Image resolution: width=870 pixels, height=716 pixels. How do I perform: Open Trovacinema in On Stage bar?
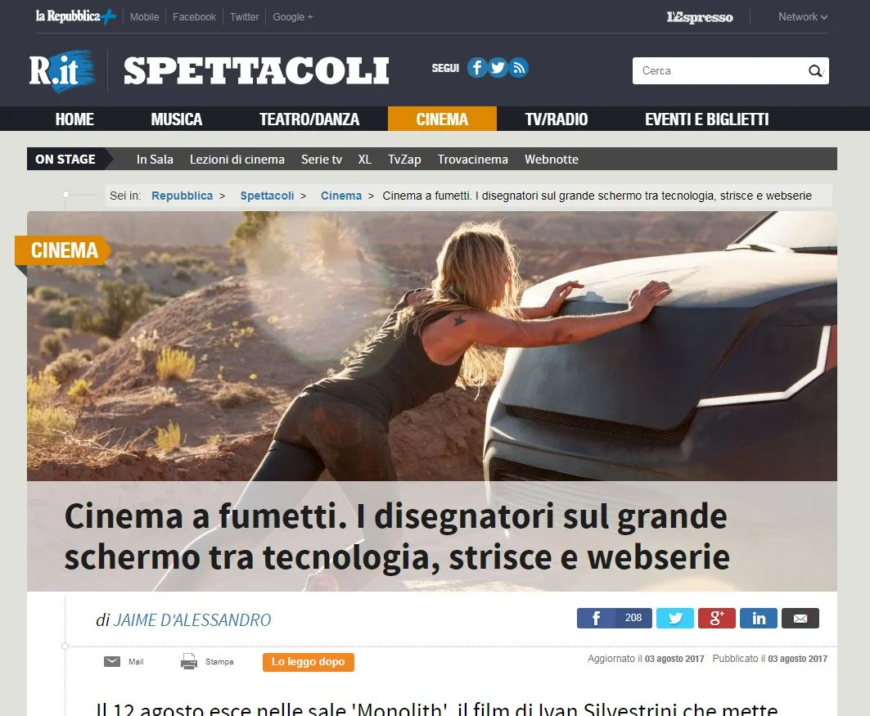[x=473, y=160]
